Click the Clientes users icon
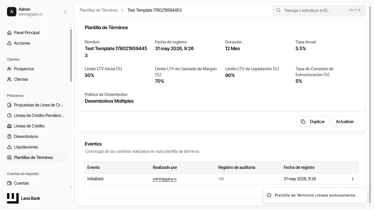This screenshot has height=210, width=374. [x=9, y=79]
